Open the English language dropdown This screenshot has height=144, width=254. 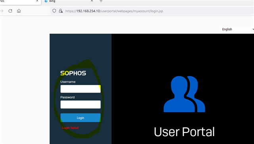(237, 29)
